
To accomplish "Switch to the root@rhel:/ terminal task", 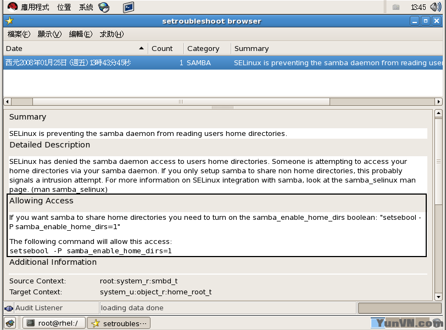I will (x=54, y=323).
